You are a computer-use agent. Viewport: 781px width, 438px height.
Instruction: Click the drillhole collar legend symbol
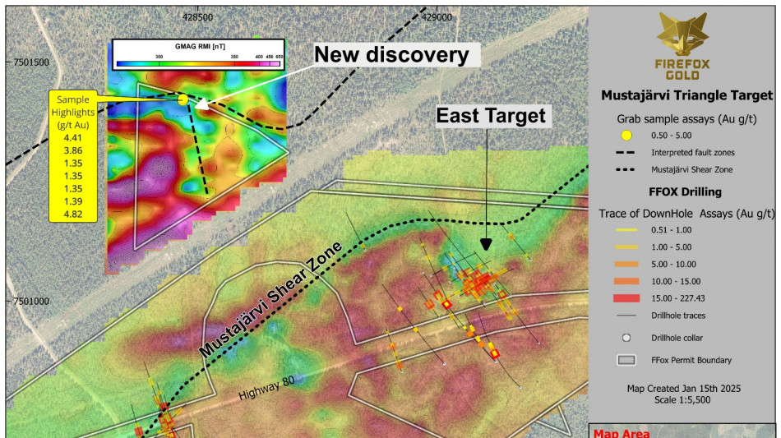(626, 338)
